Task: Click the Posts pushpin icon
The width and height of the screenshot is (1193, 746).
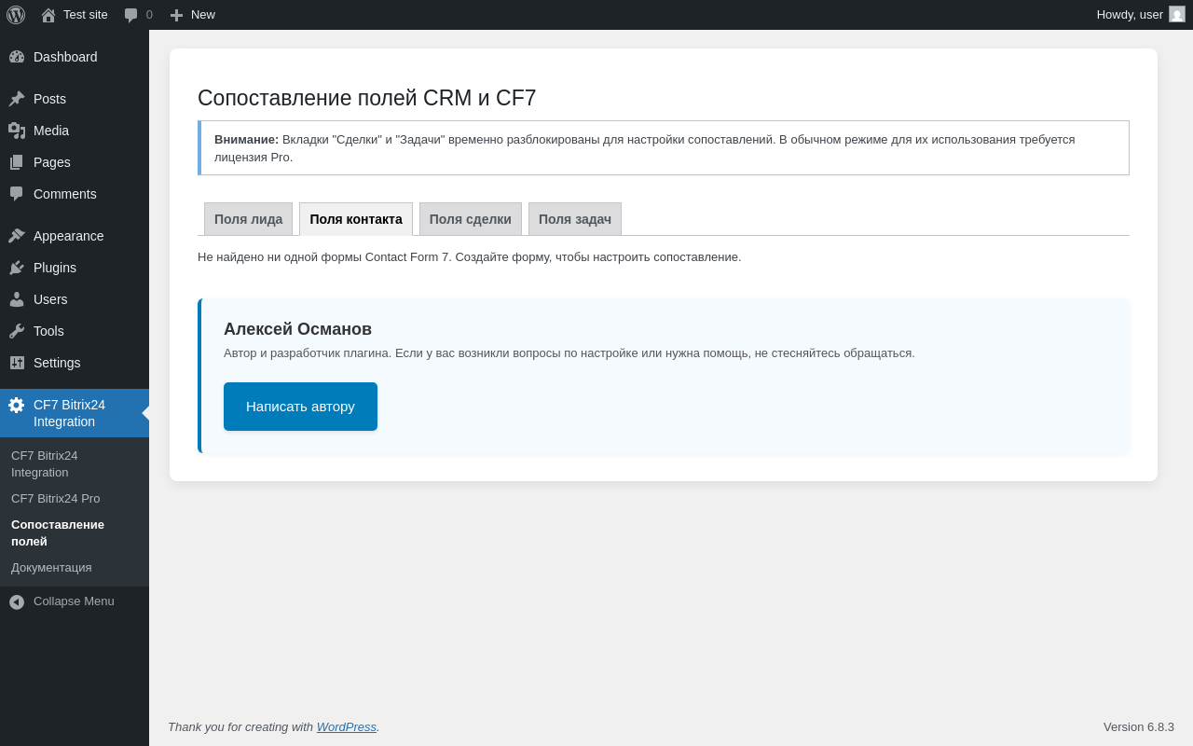Action: coord(17,99)
